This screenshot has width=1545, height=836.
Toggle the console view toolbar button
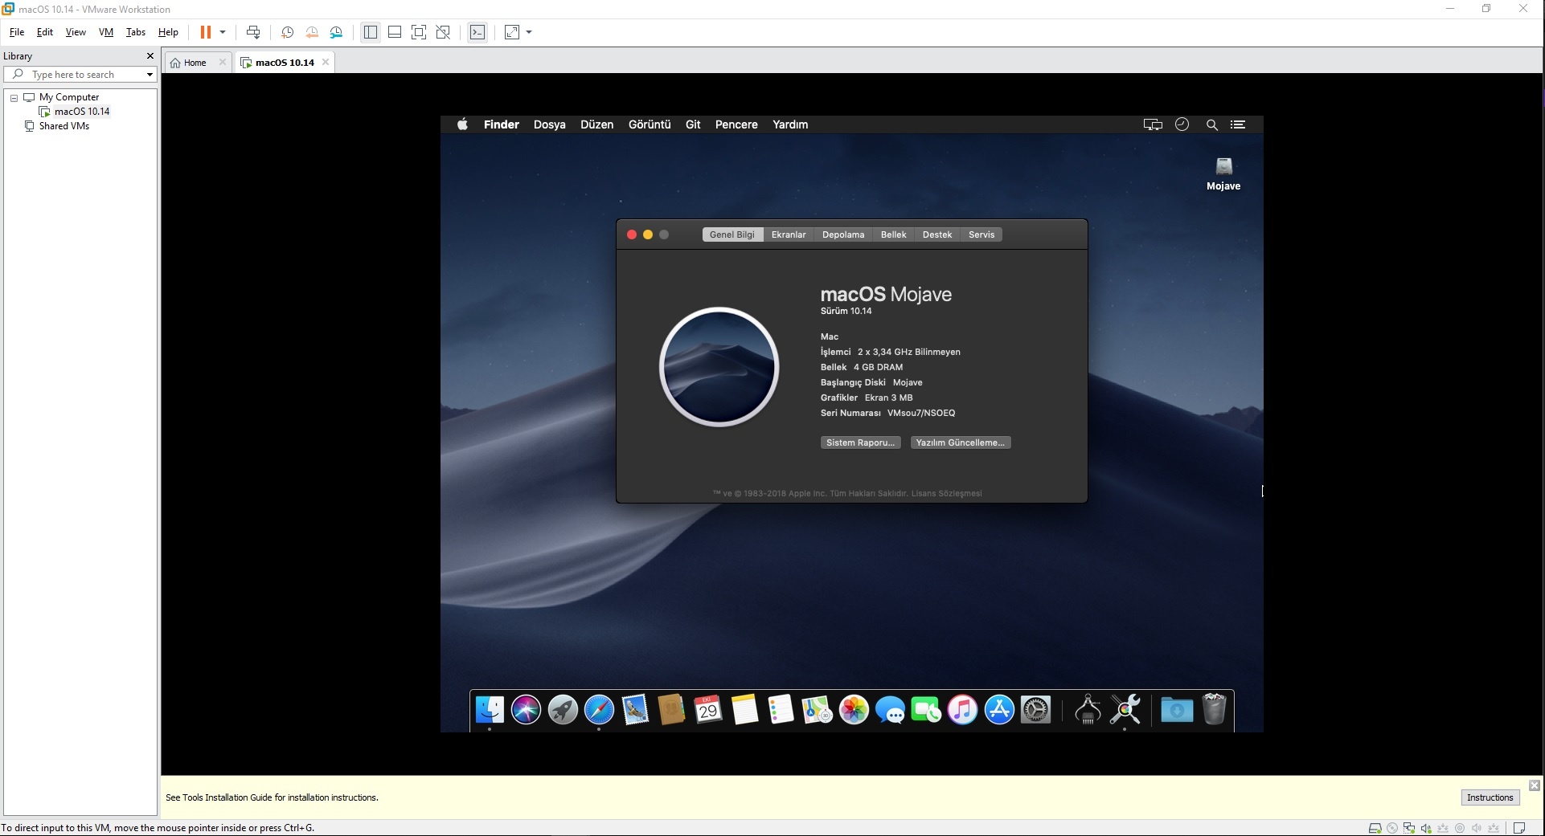point(477,32)
